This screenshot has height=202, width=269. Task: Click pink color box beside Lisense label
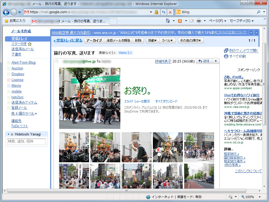(9, 80)
